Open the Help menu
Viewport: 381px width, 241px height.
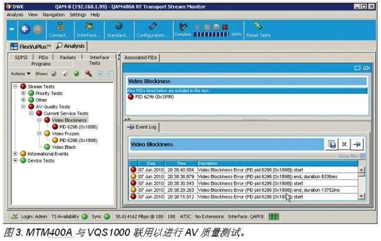pyautogui.click(x=95, y=15)
